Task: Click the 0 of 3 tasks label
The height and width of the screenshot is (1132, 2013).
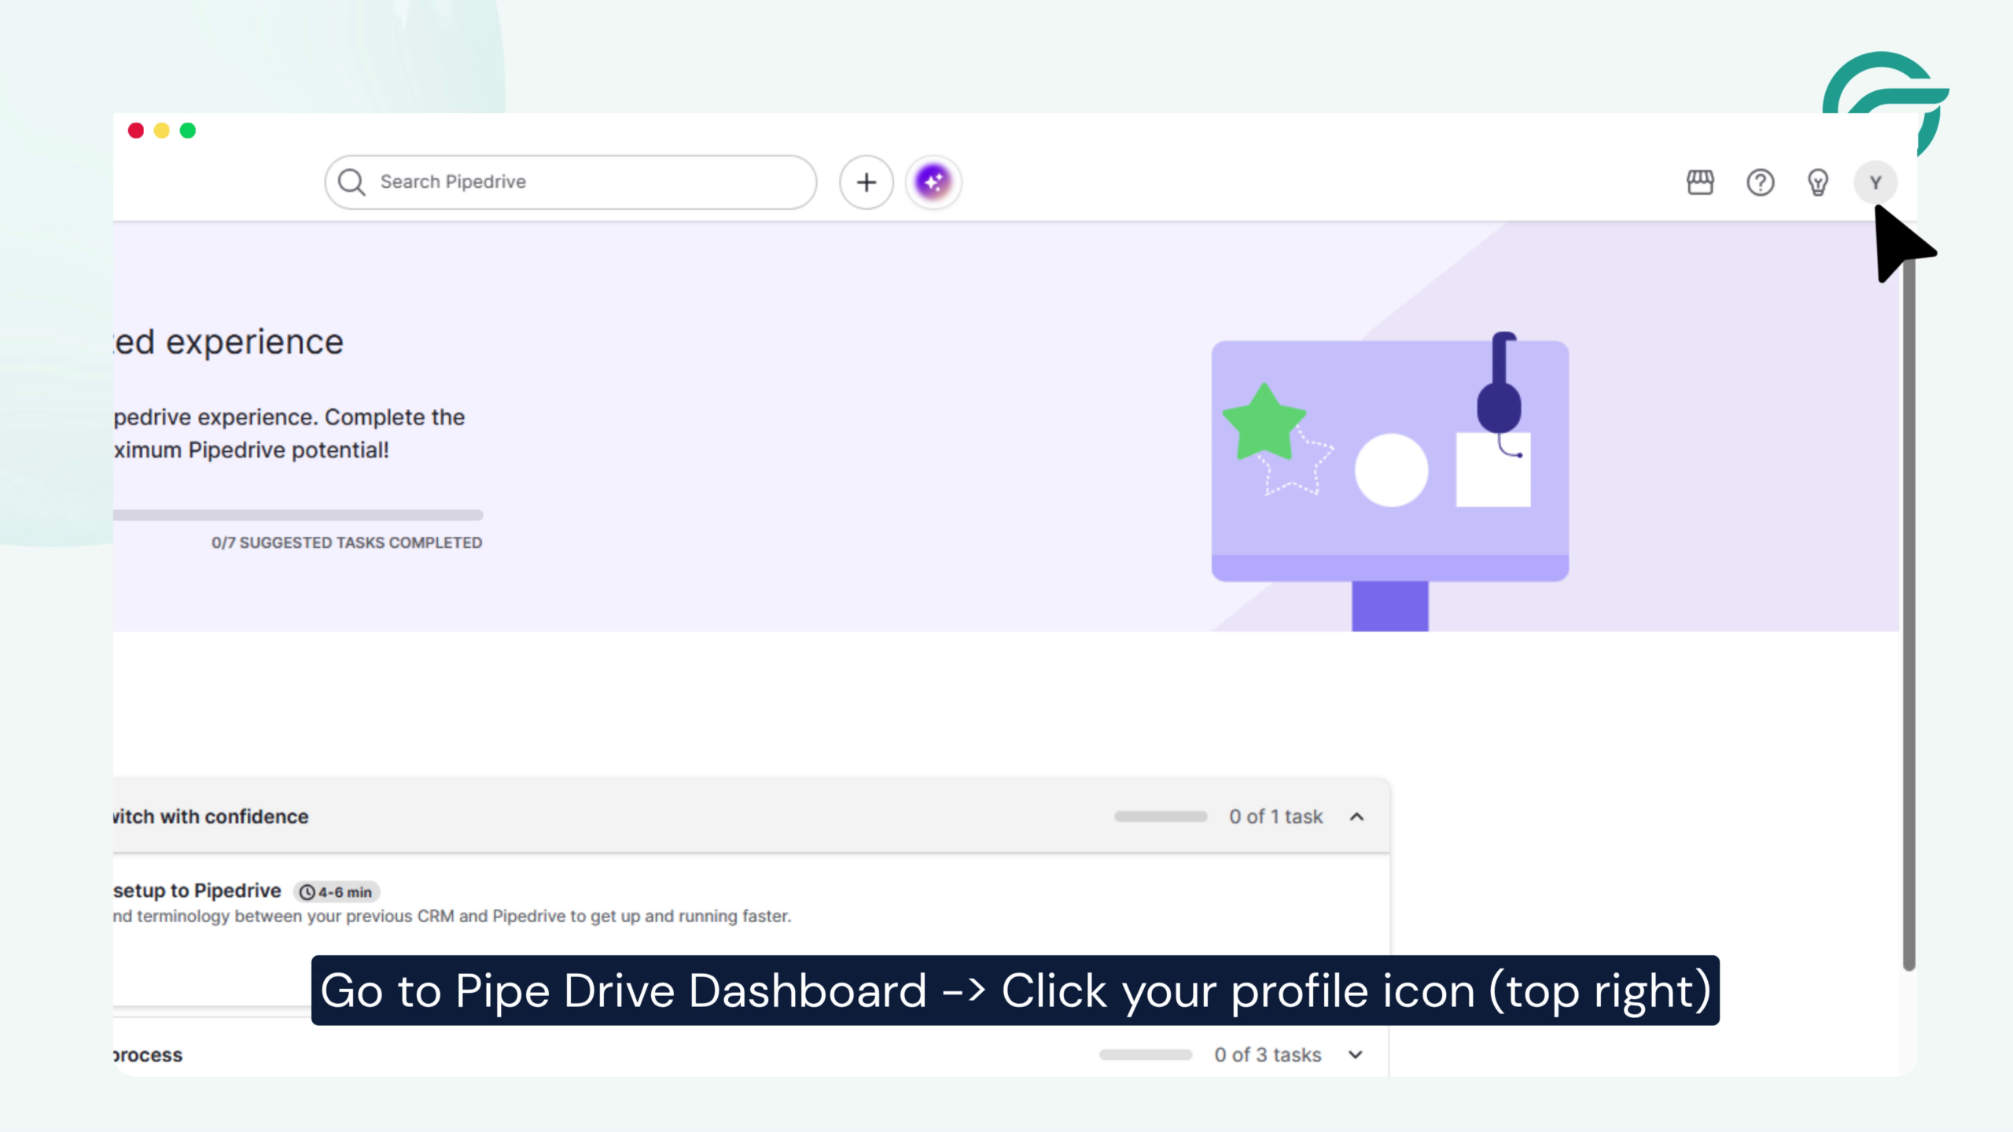Action: [x=1268, y=1055]
